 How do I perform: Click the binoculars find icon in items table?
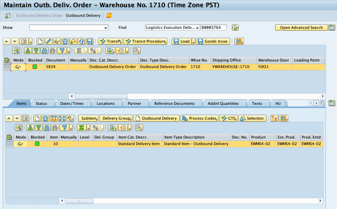(x=47, y=128)
